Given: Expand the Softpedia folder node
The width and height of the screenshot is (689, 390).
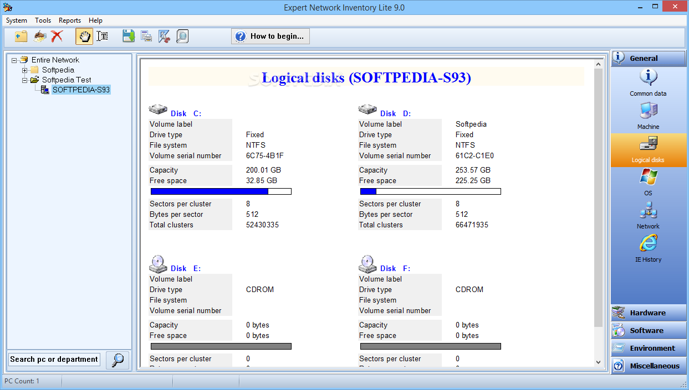Looking at the screenshot, I should pos(24,70).
